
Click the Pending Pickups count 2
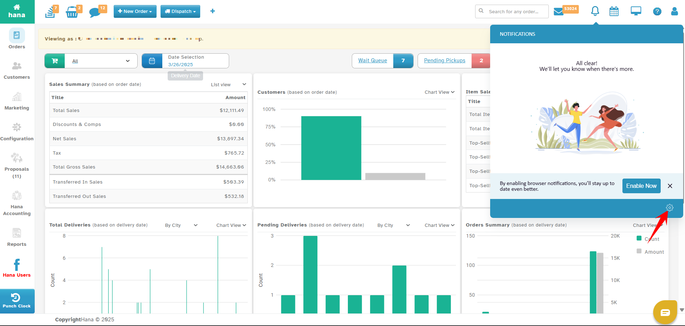[481, 61]
